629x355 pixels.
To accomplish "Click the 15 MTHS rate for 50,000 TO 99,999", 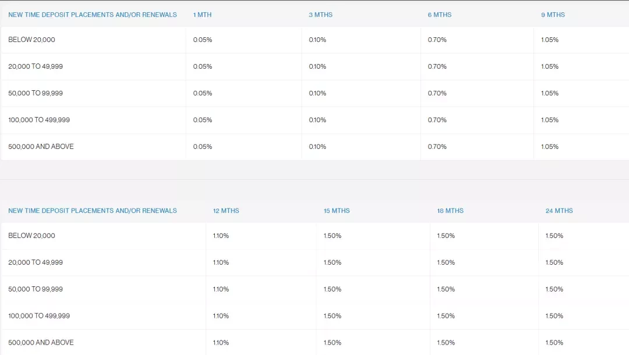I will 332,289.
